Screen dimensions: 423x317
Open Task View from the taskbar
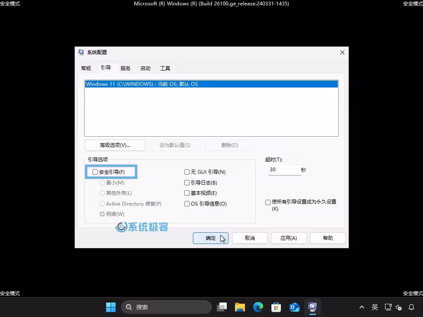tap(222, 307)
